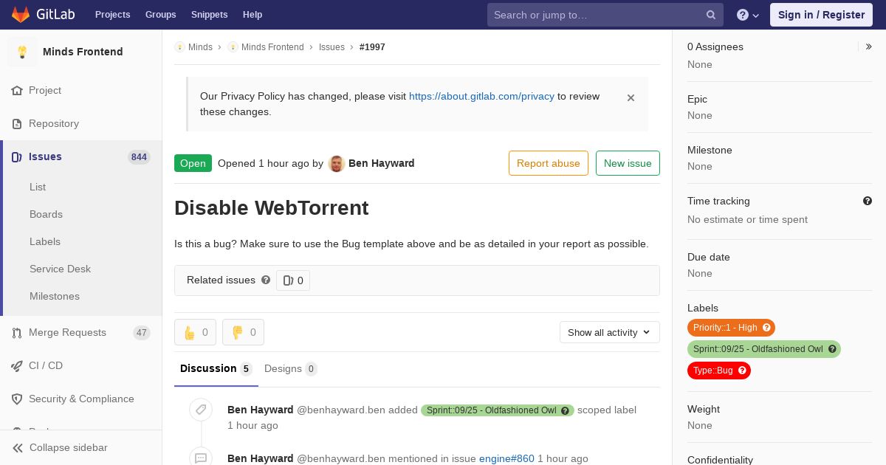Viewport: 886px width, 465px height.
Task: Click the New issue button
Action: pos(628,163)
